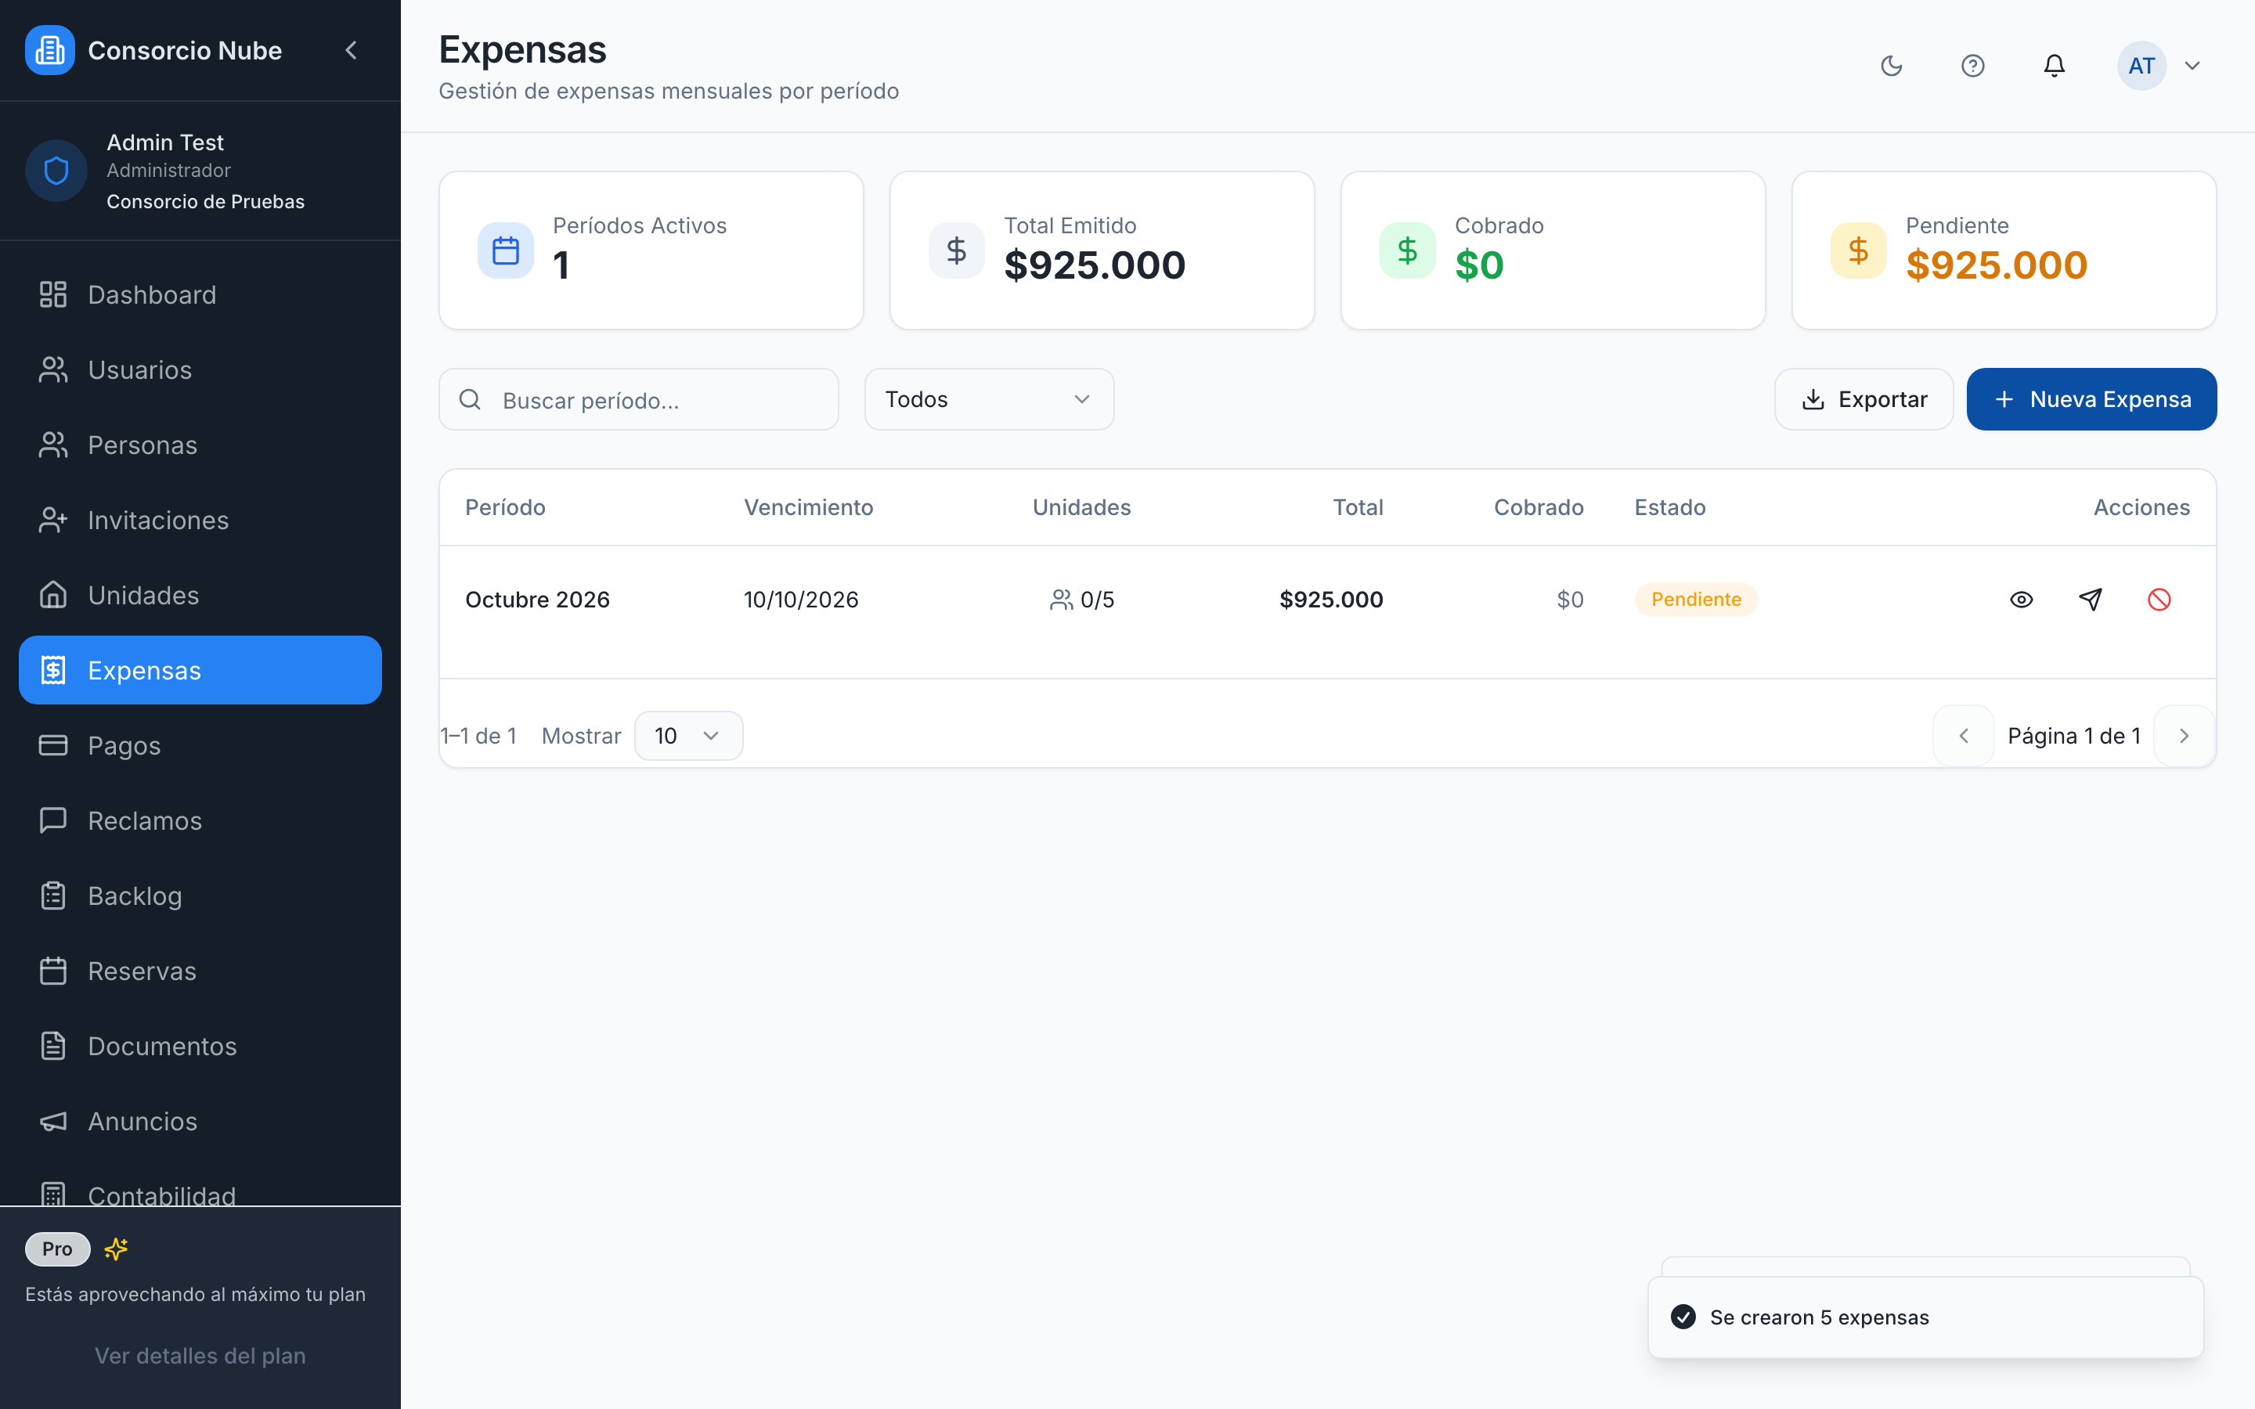
Task: Expand the Mostrar 10 rows dropdown
Action: point(688,736)
